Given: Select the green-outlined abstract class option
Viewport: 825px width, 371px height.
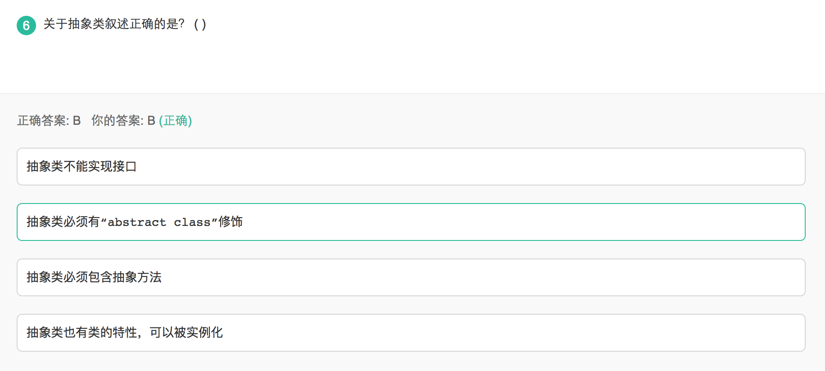Looking at the screenshot, I should (411, 222).
